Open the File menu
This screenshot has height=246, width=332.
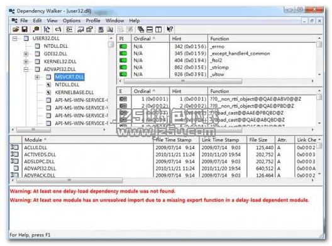[x=24, y=21]
